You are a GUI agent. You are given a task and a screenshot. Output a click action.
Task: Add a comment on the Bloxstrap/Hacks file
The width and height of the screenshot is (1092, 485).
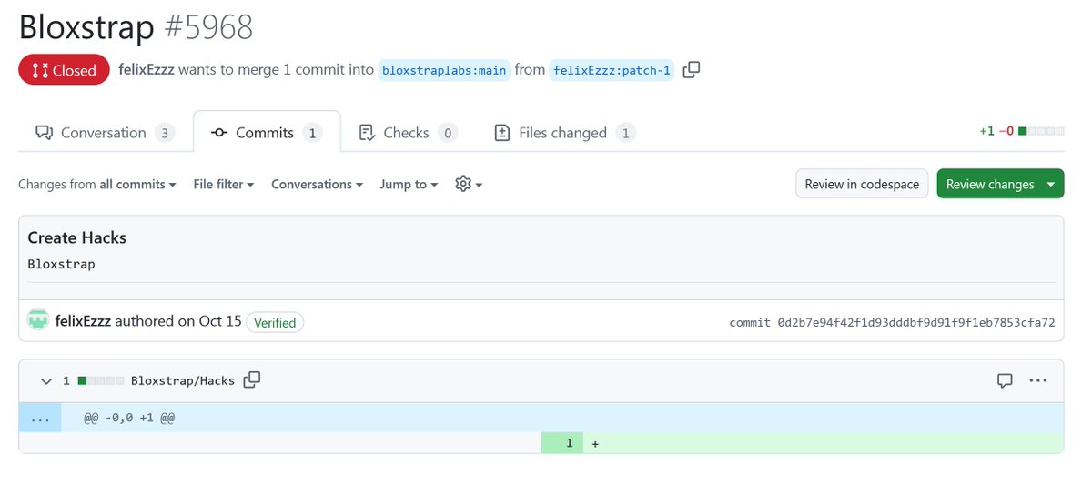pyautogui.click(x=1005, y=380)
